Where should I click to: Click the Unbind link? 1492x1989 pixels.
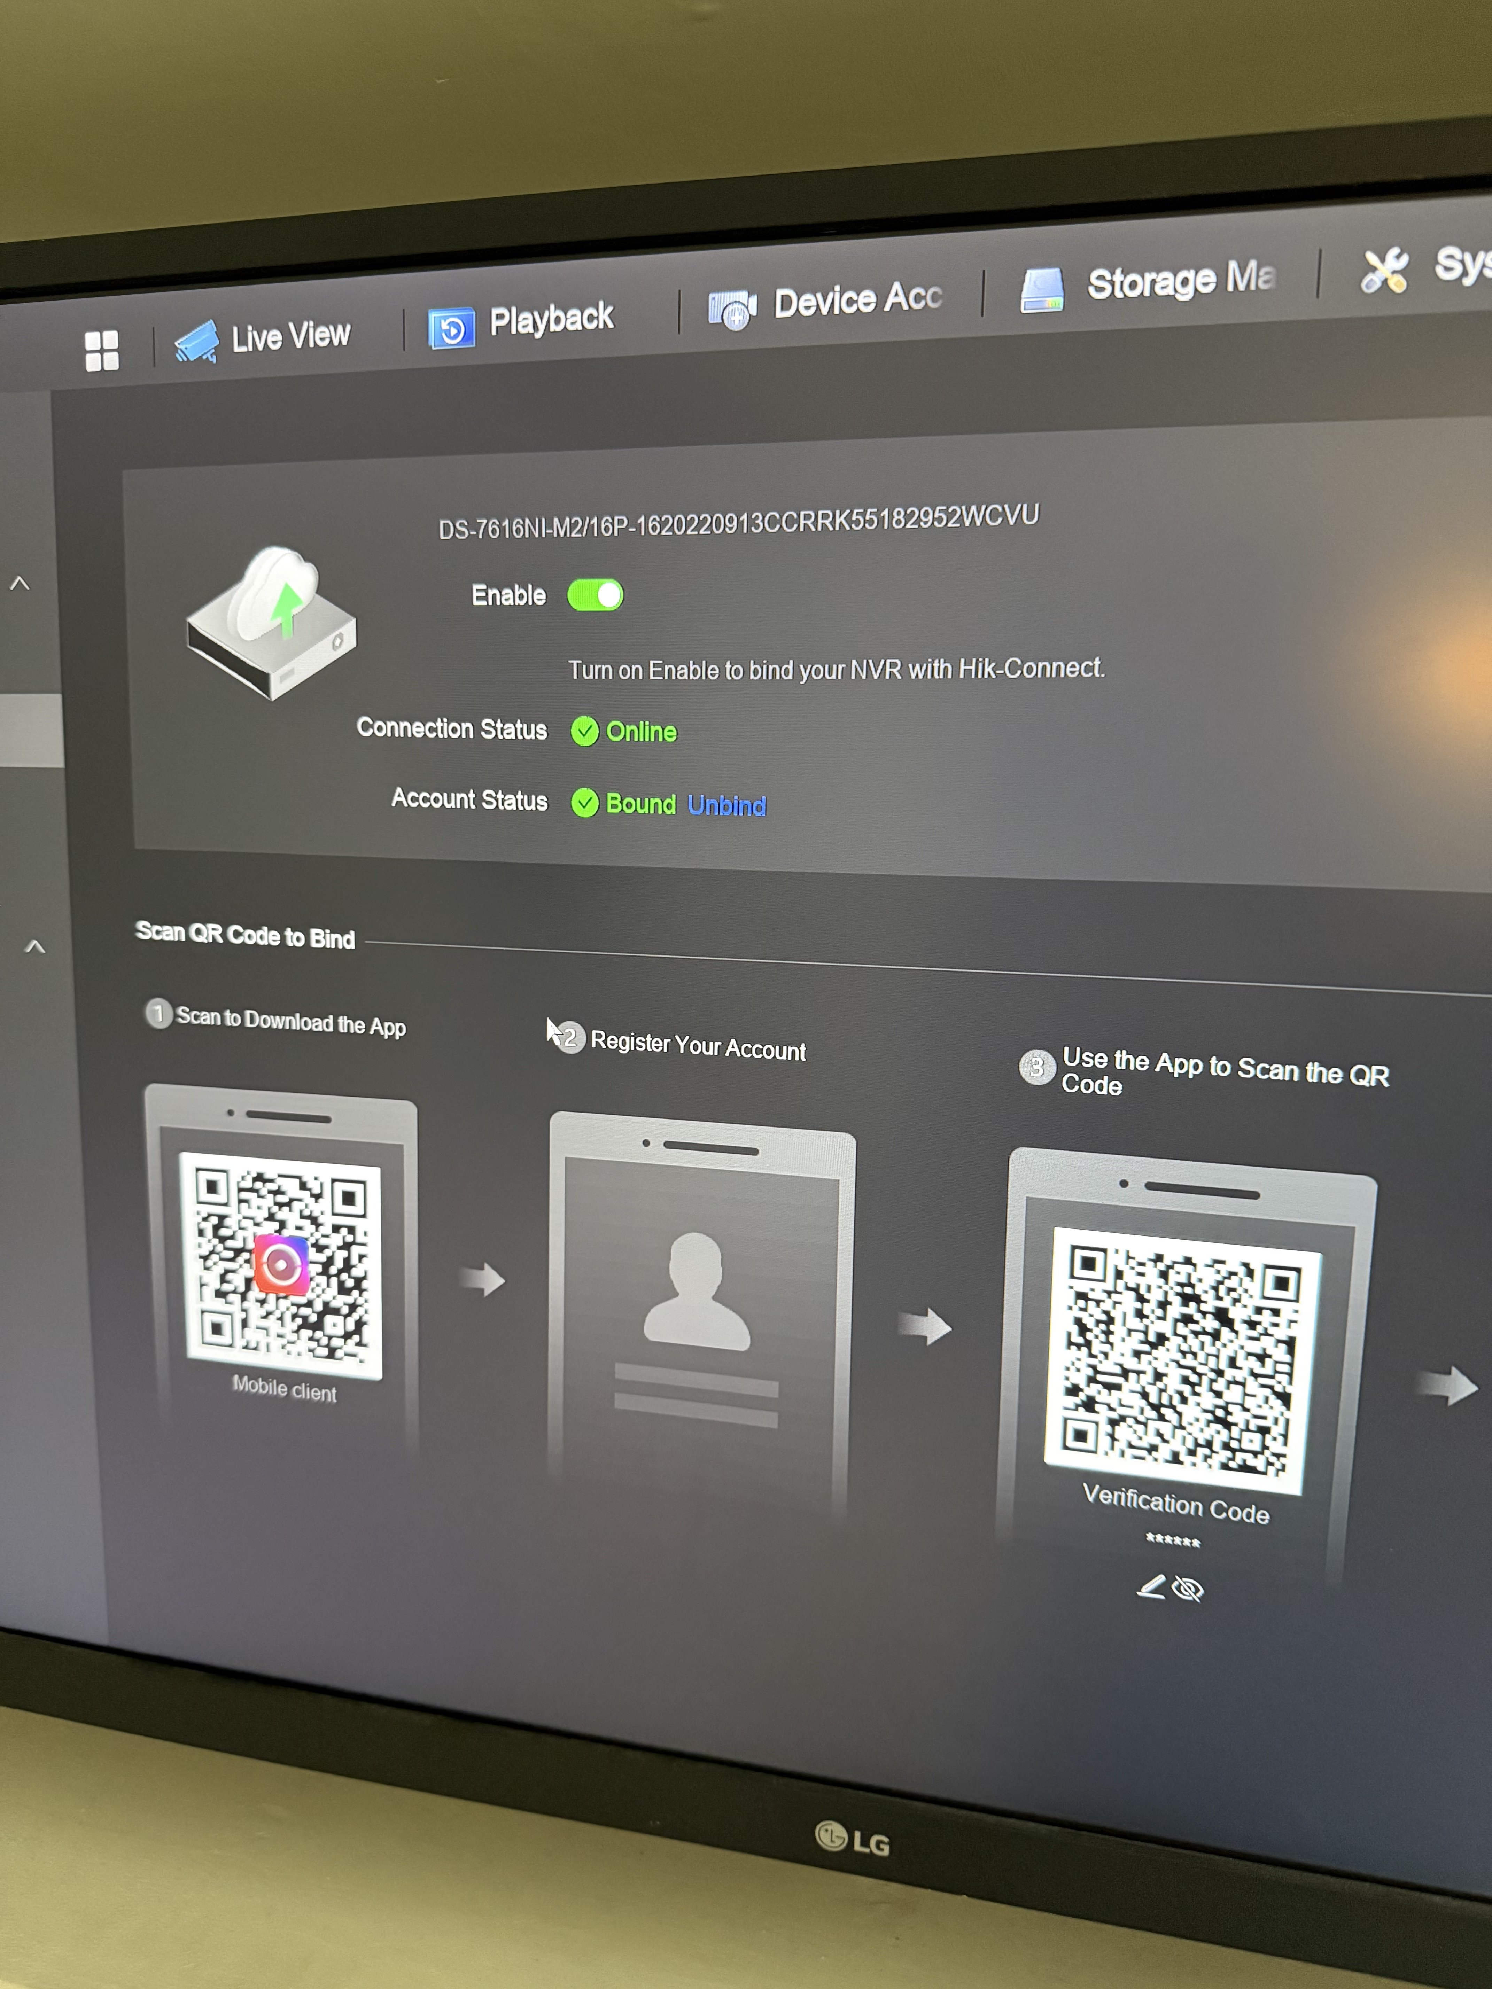pyautogui.click(x=726, y=806)
